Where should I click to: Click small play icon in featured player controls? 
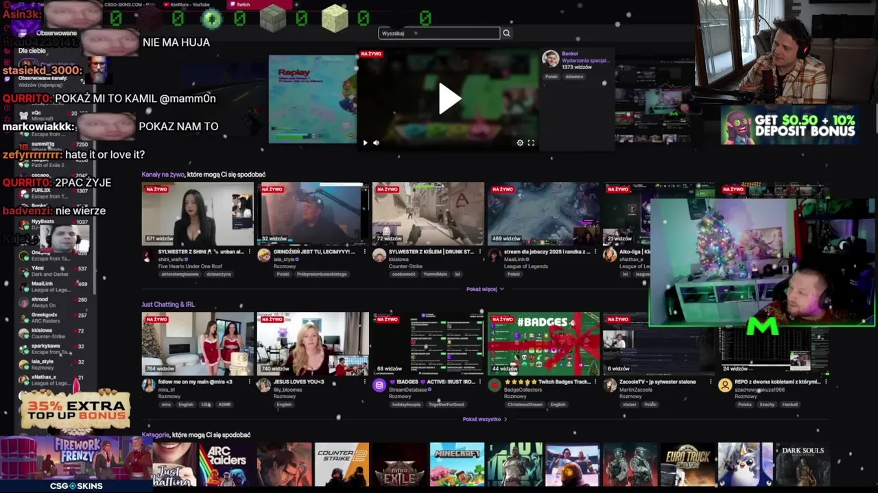tap(365, 143)
